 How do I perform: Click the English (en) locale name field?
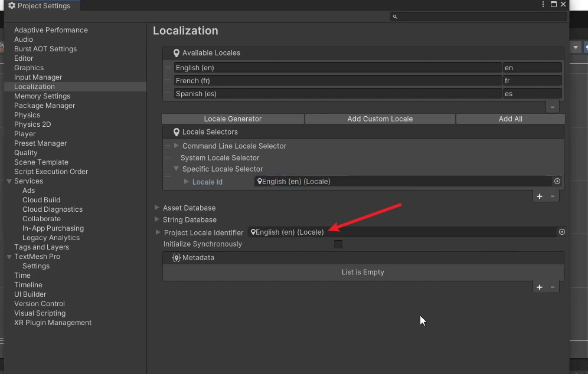pos(338,68)
